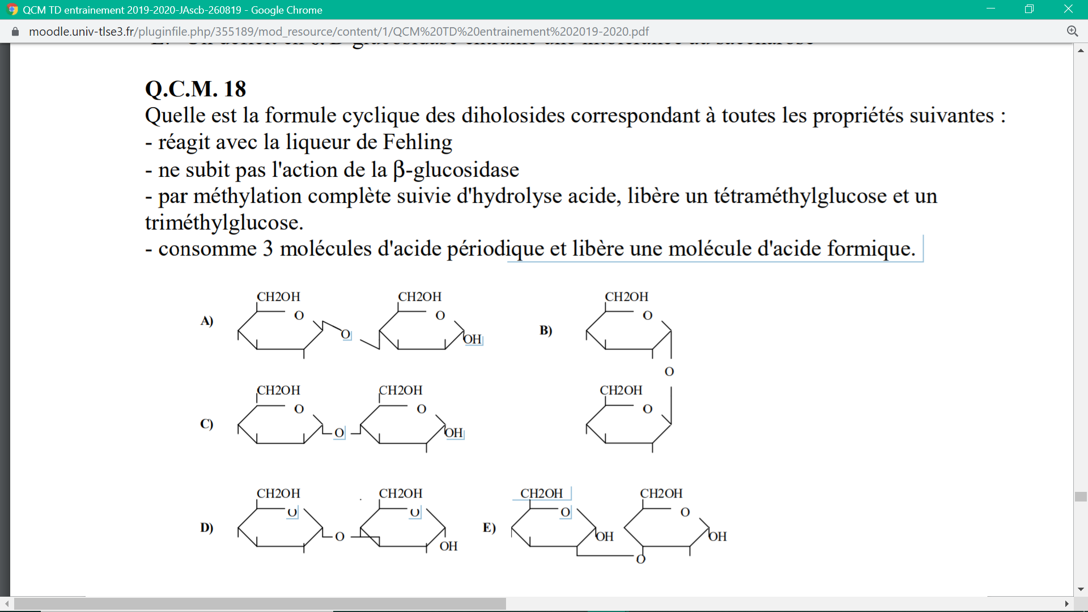Close the QCM TD entrainement window
Viewport: 1088px width, 612px height.
click(1068, 9)
